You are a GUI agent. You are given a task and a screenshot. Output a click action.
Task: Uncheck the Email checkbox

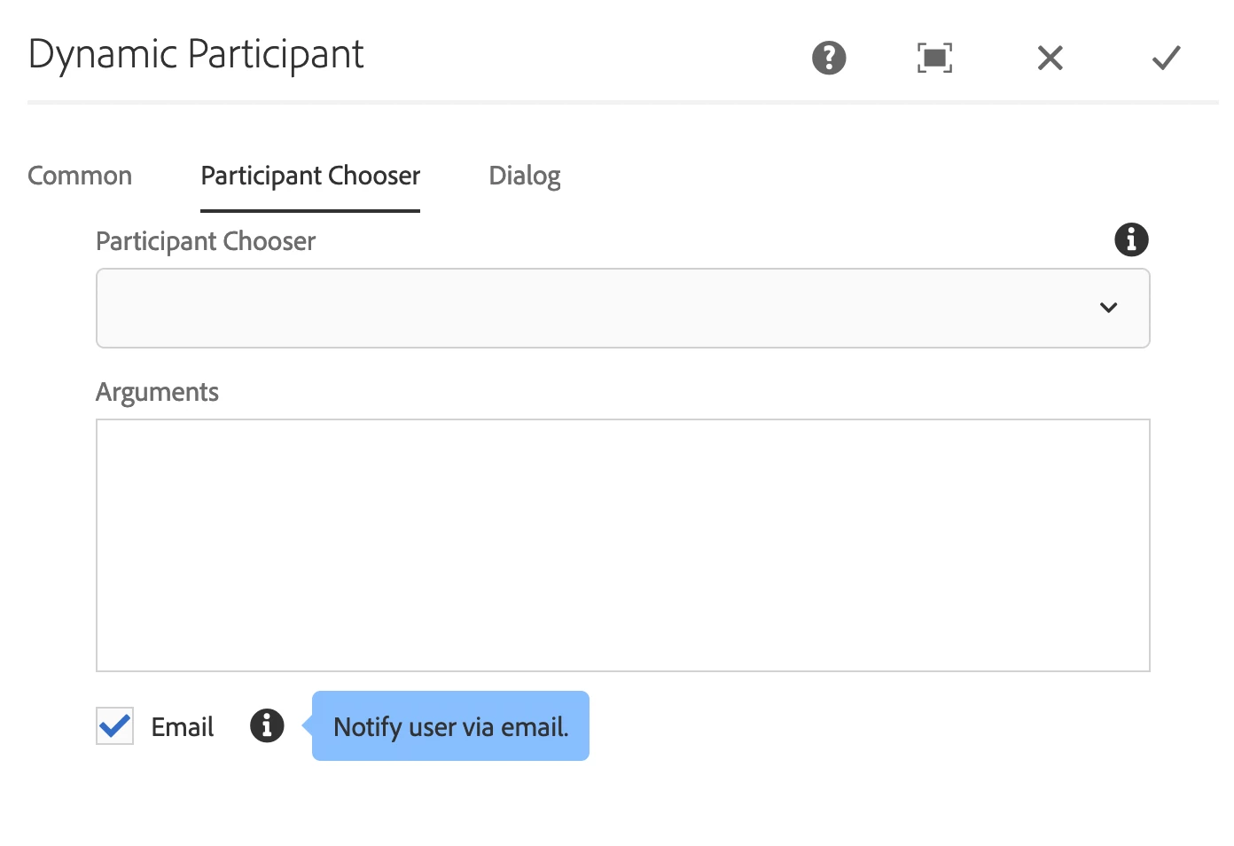115,726
